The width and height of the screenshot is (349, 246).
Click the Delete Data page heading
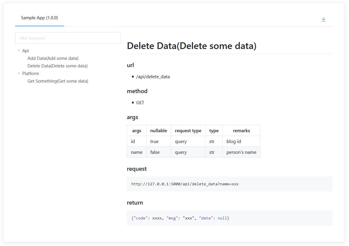click(x=192, y=46)
